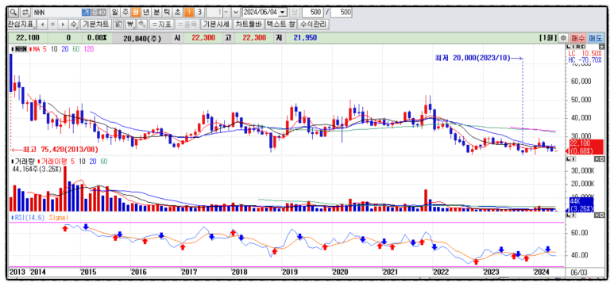The image size is (614, 286).
Task: Click the L scale icon on price panel
Action: click(569, 47)
